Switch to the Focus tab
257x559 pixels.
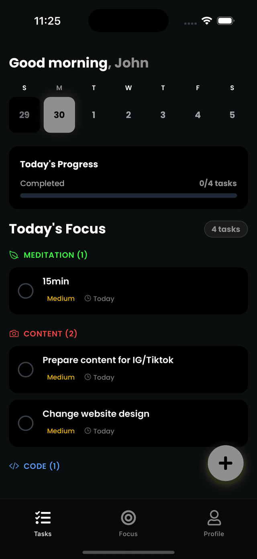128,522
